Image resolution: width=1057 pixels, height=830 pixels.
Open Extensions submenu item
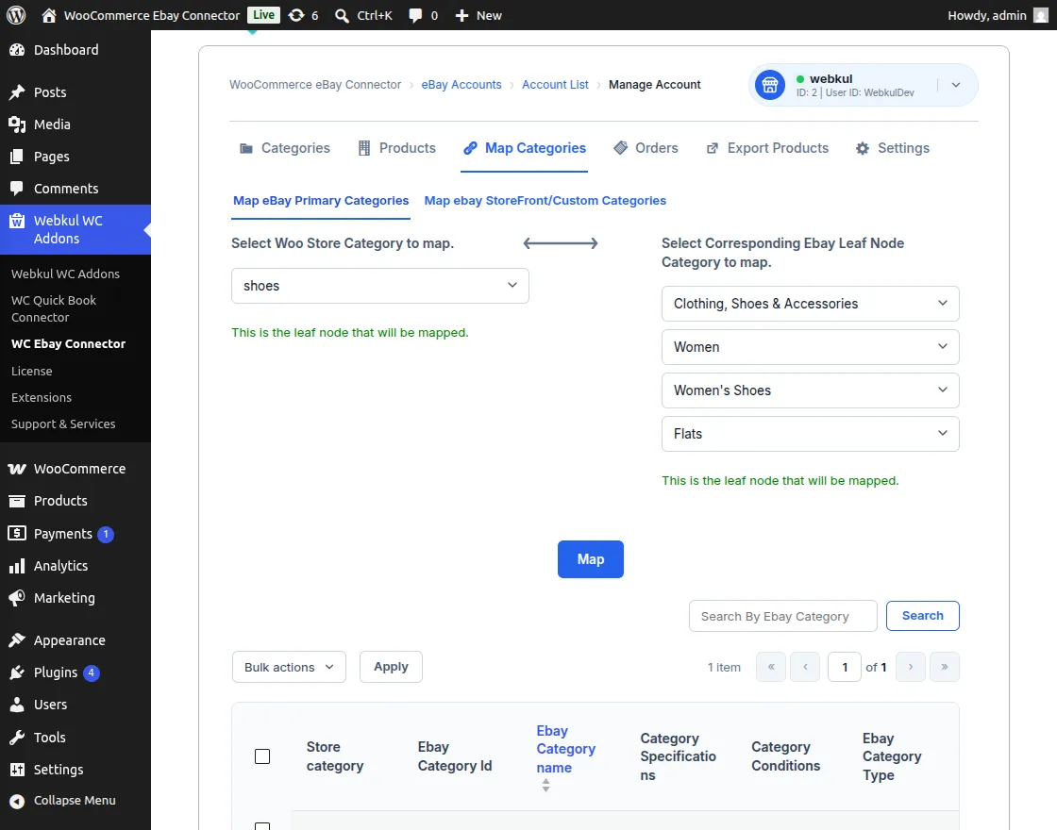coord(42,397)
